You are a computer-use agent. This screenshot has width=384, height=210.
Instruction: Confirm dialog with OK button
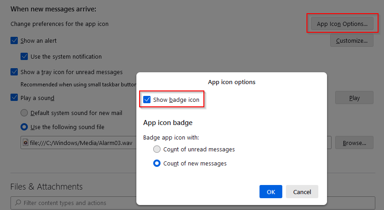pyautogui.click(x=271, y=192)
